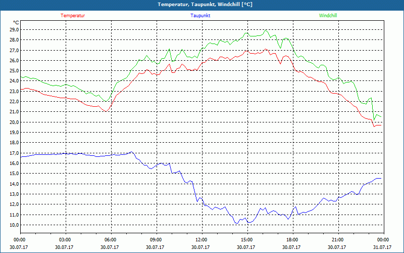The image size is (404, 253).
Task: Click the 15:00 time axis label
Action: click(x=246, y=239)
